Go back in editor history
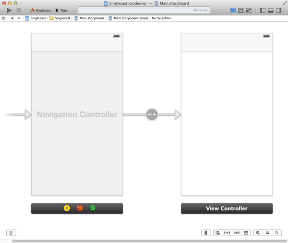288x243 pixels. click(12, 18)
